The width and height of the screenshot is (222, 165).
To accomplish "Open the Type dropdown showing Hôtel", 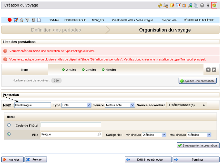I will point(76,105).
